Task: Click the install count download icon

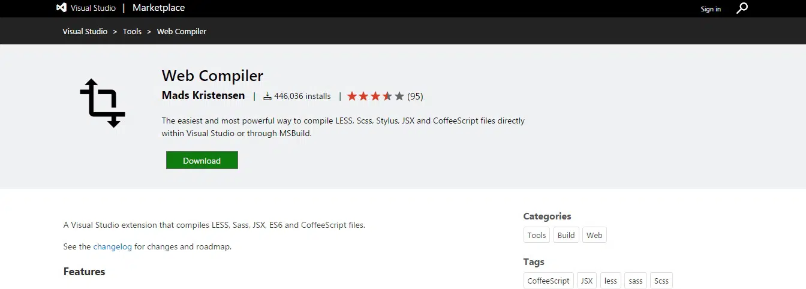Action: (x=267, y=97)
